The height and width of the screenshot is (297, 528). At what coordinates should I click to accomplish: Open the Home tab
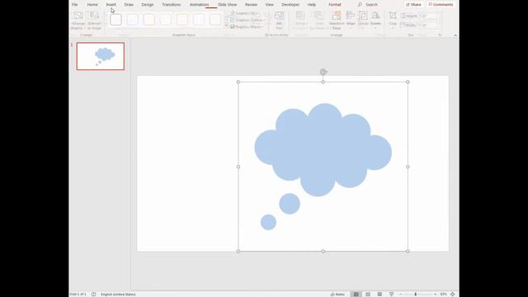click(92, 4)
